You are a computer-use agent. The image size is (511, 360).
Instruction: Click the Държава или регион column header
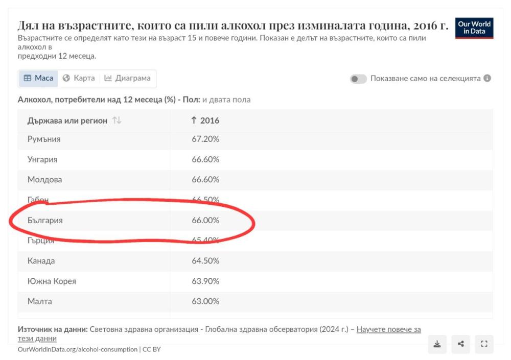click(67, 121)
